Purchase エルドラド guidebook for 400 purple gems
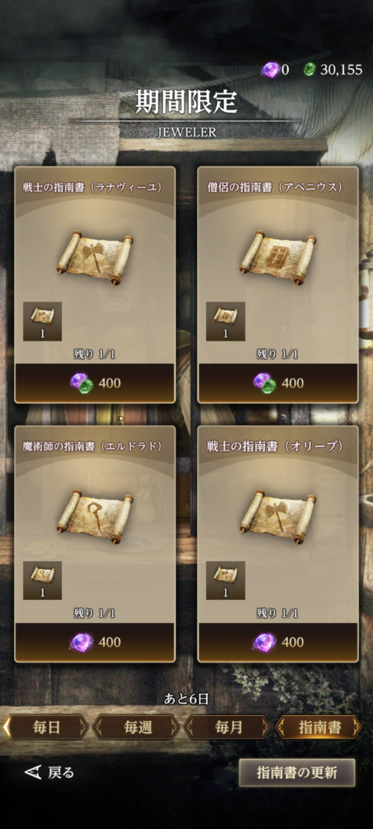Viewport: 373px width, 829px height. click(95, 642)
